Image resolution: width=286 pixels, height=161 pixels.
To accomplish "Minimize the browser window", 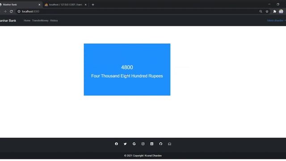I will (x=269, y=4).
